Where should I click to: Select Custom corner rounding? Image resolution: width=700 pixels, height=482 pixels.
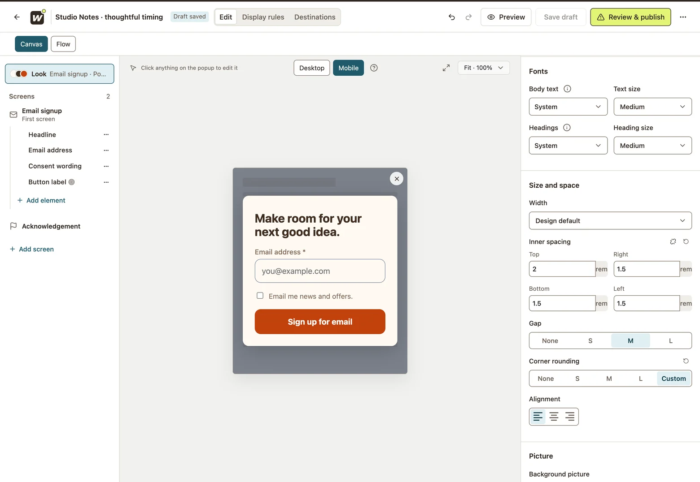(x=674, y=379)
